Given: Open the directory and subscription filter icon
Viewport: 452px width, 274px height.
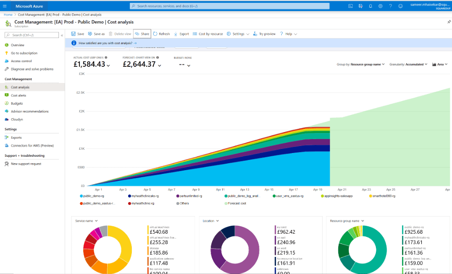Looking at the screenshot, I should pyautogui.click(x=361, y=6).
